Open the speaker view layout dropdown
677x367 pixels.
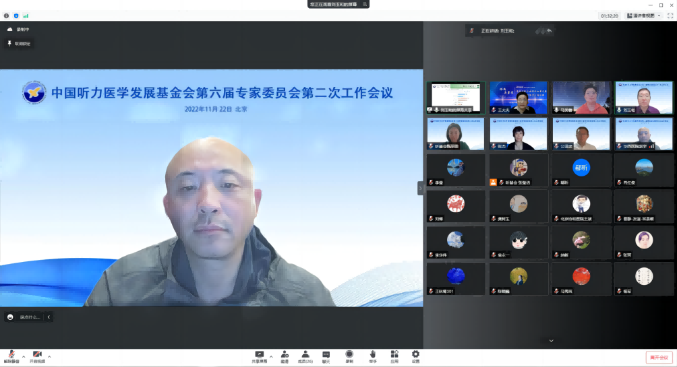point(644,15)
